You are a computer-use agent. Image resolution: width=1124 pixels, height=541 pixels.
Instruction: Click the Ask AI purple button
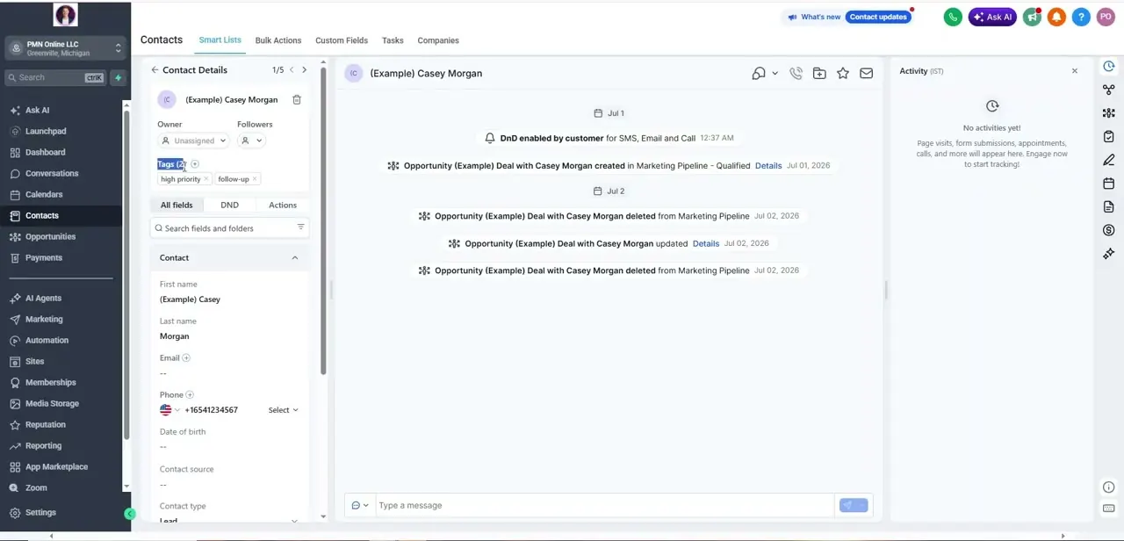[992, 17]
